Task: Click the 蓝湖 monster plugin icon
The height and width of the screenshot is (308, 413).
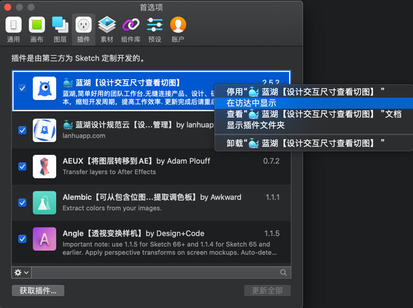Action: 44,88
